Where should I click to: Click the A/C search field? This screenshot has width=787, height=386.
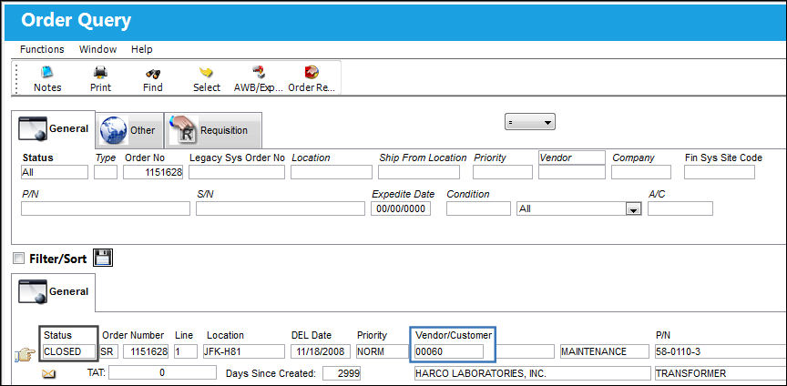pyautogui.click(x=680, y=208)
